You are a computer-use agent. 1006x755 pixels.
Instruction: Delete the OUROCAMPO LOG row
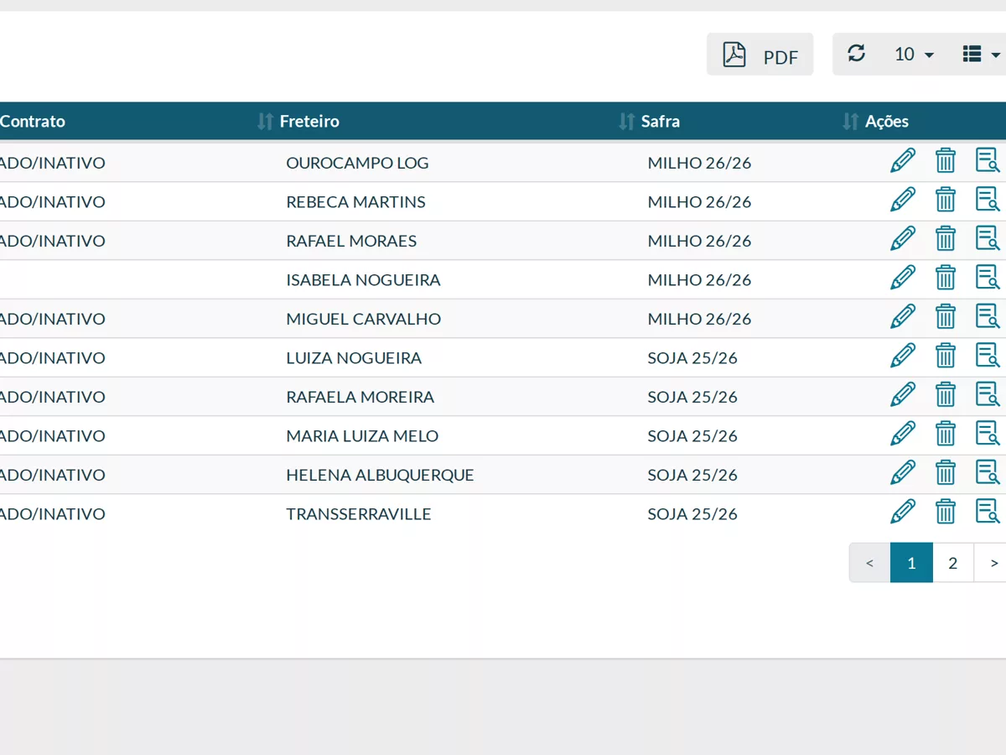(x=946, y=160)
